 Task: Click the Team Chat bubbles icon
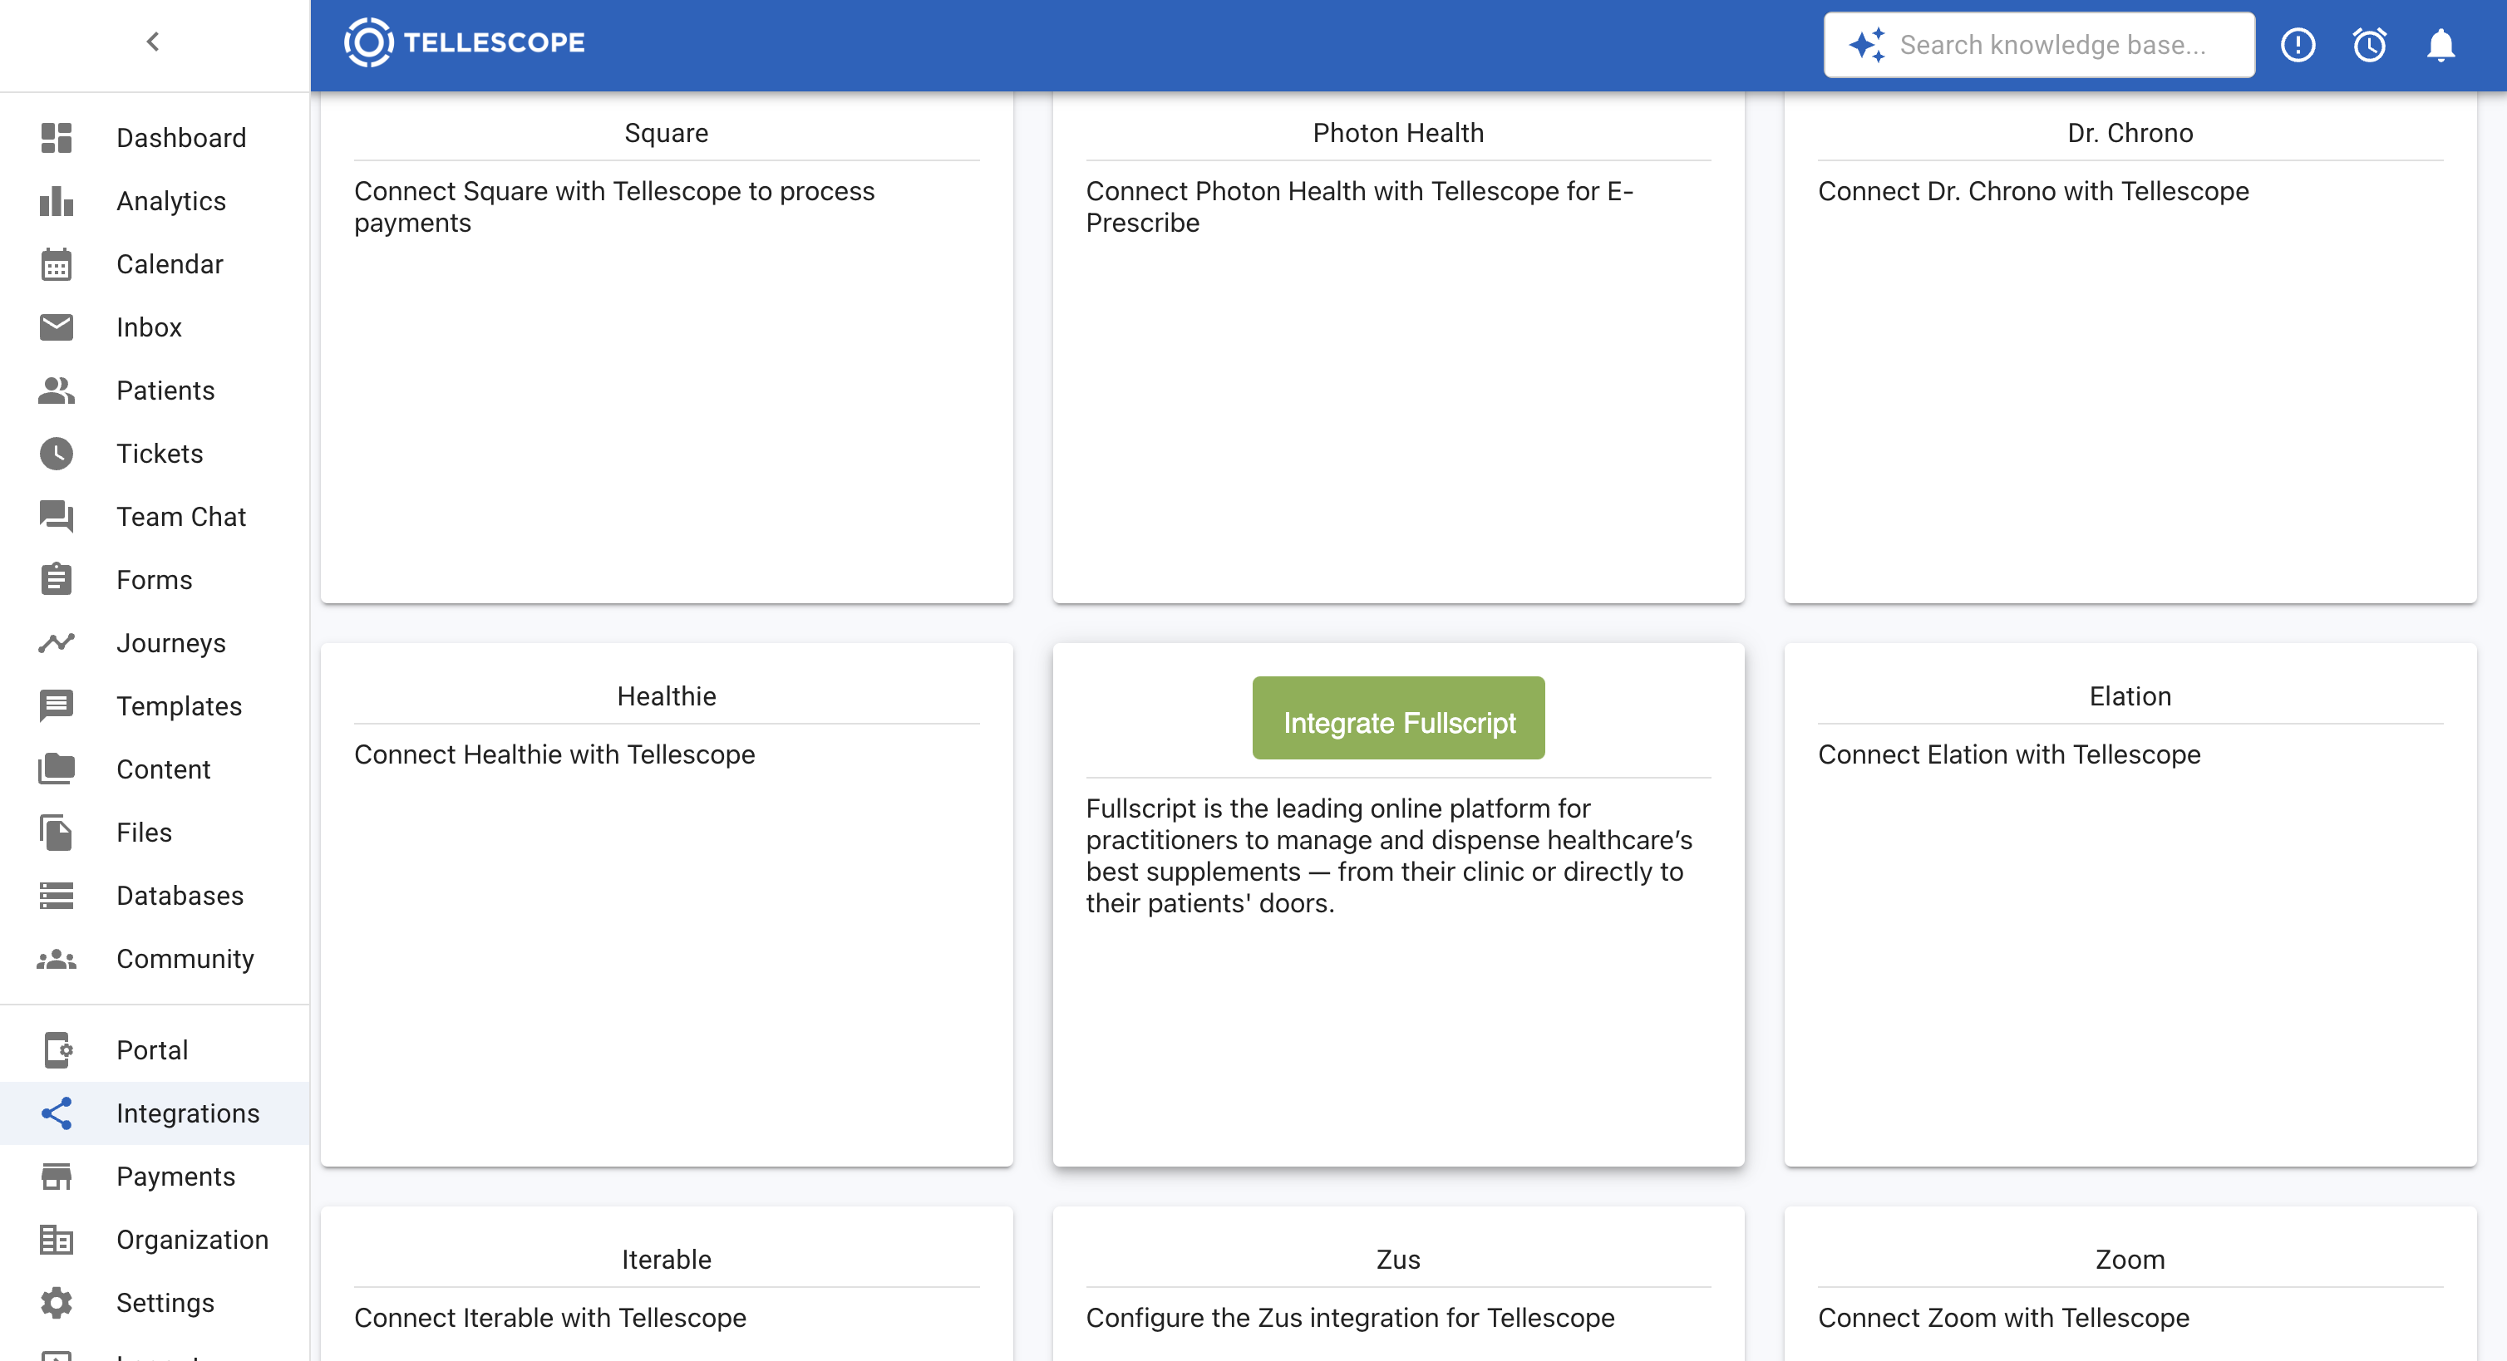coord(57,517)
